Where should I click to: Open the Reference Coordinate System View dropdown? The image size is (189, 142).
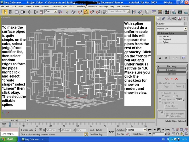(55, 11)
